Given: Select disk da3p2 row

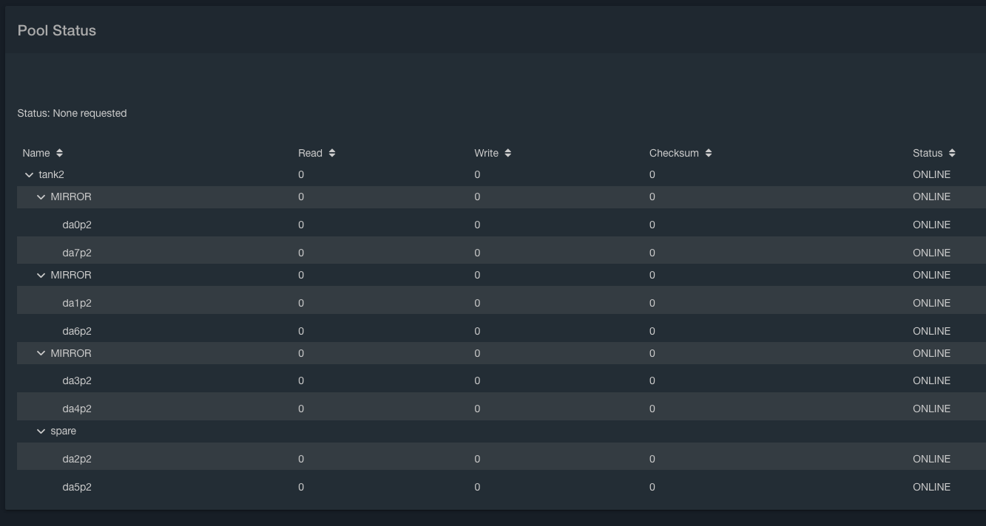Looking at the screenshot, I should [502, 380].
